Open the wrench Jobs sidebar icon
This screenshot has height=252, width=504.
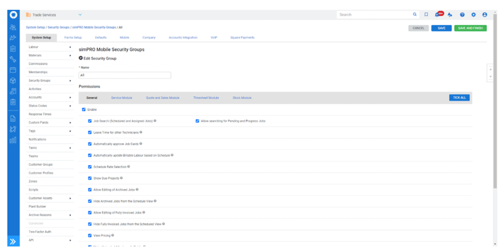[13, 59]
